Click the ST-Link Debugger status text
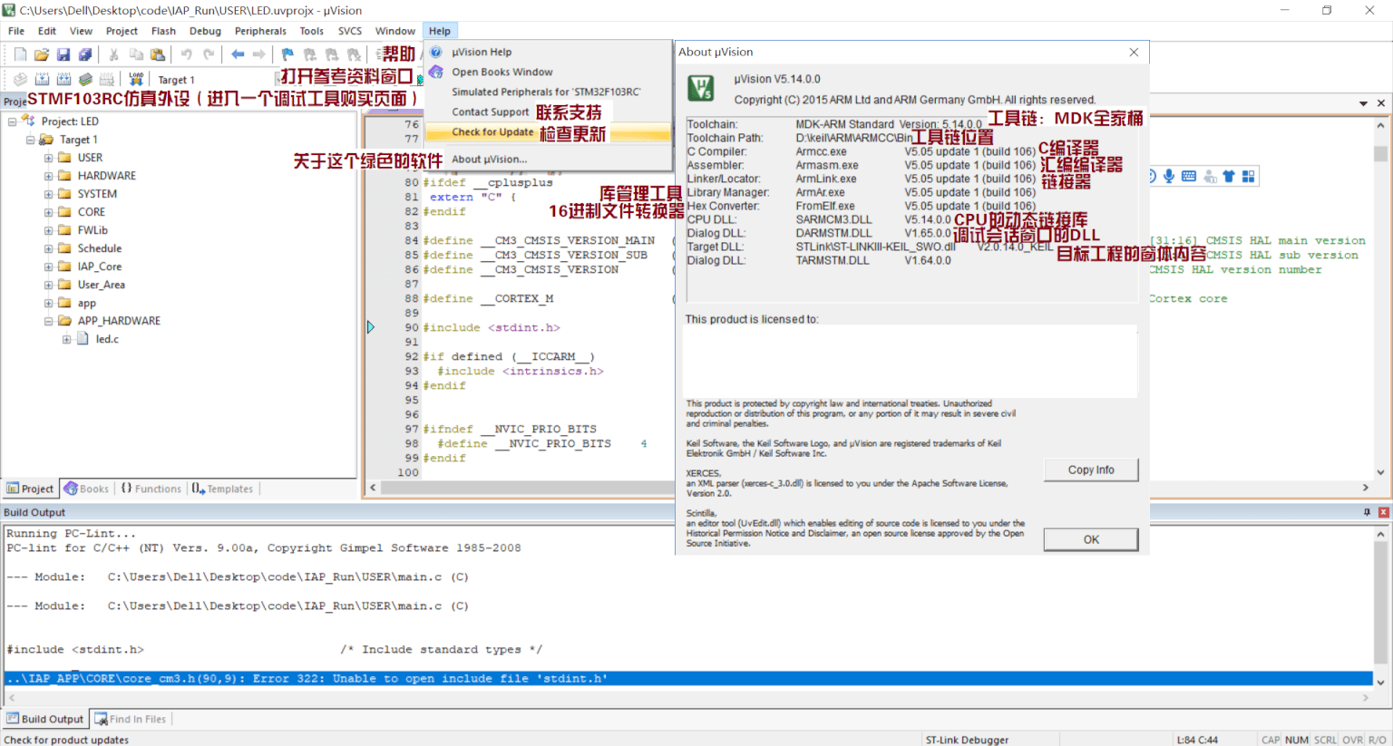Image resolution: width=1393 pixels, height=746 pixels. pos(967,740)
